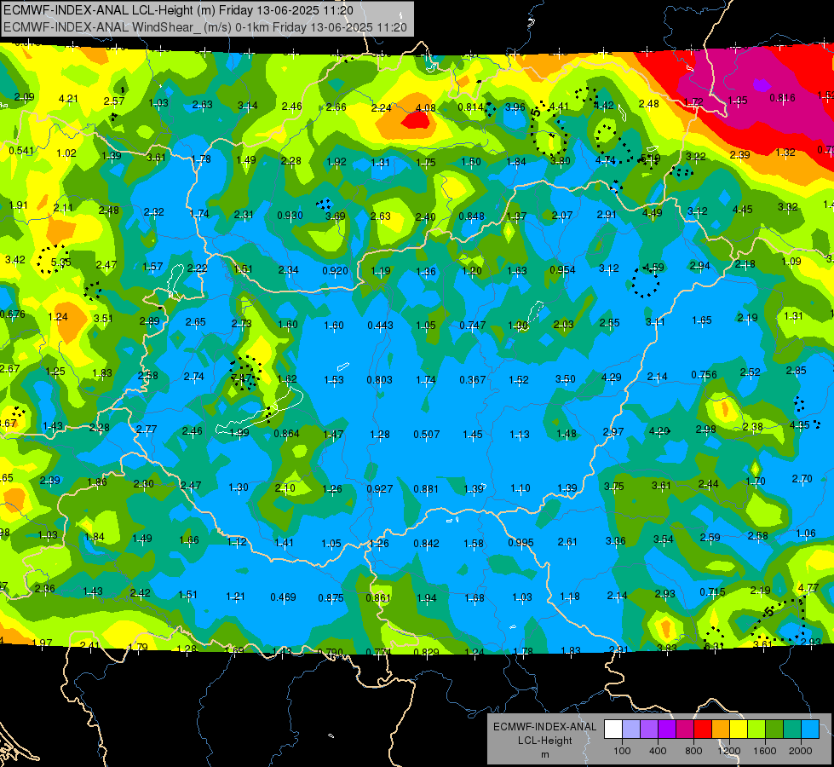Image resolution: width=834 pixels, height=767 pixels.
Task: Click the wind shear value 4.49
Action: [652, 212]
